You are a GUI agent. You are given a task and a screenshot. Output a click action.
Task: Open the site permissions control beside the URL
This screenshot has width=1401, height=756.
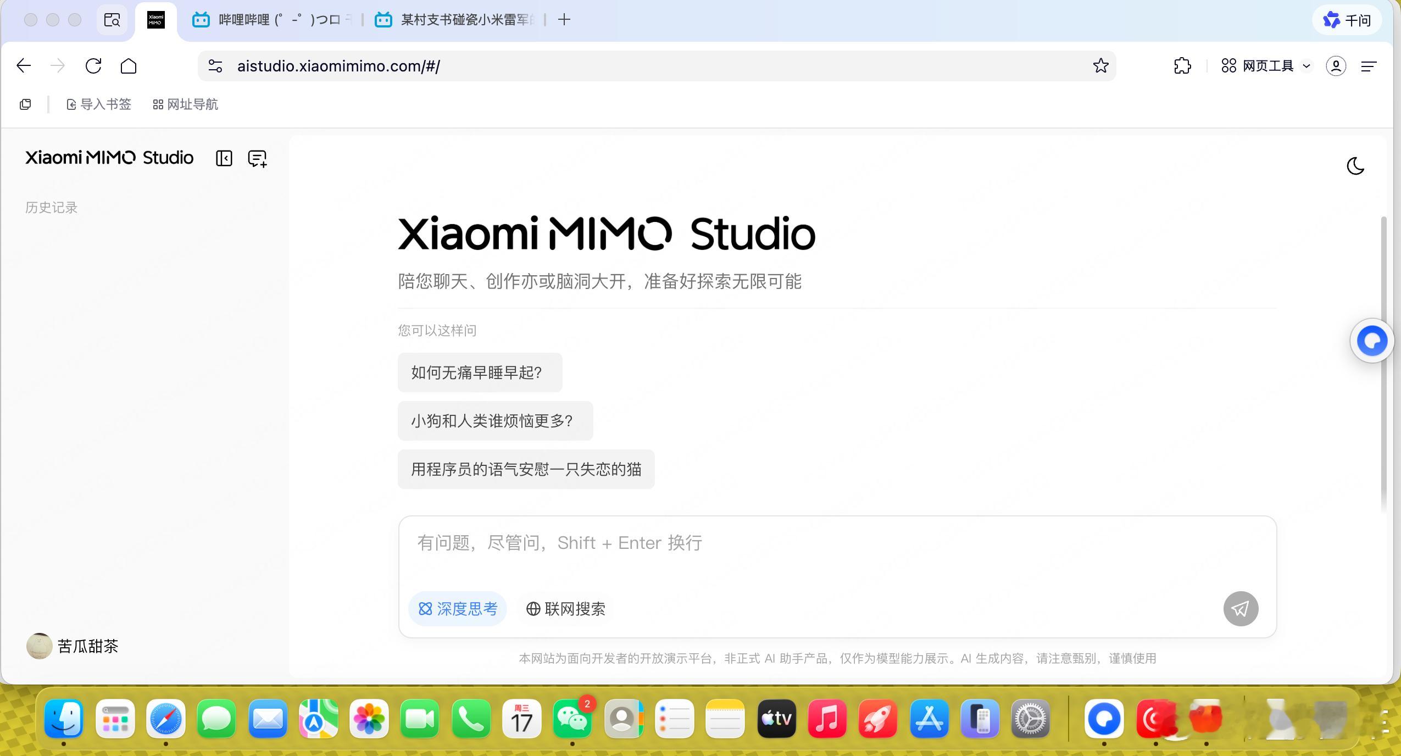click(215, 66)
